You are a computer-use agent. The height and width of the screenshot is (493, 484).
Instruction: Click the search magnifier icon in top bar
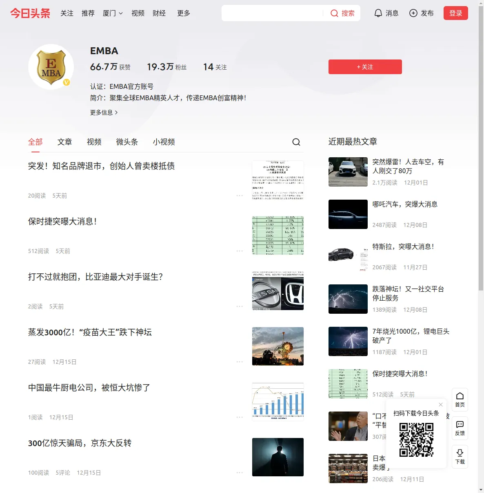point(334,13)
